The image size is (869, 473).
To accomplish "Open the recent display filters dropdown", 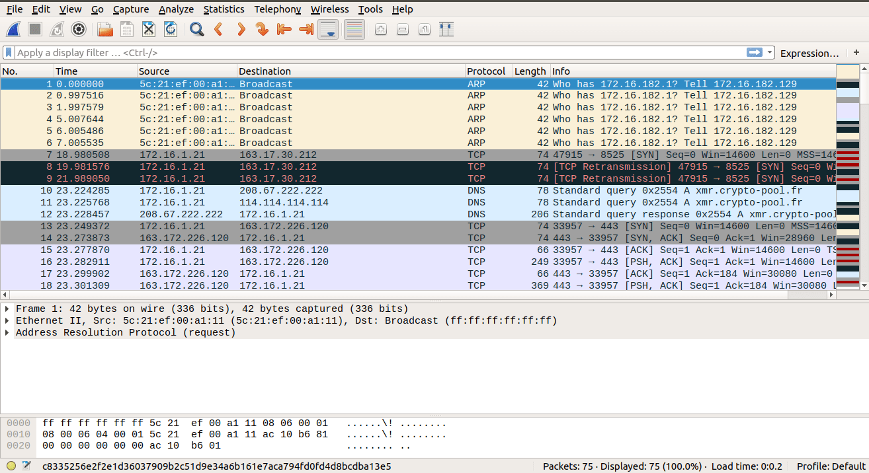I will [770, 52].
